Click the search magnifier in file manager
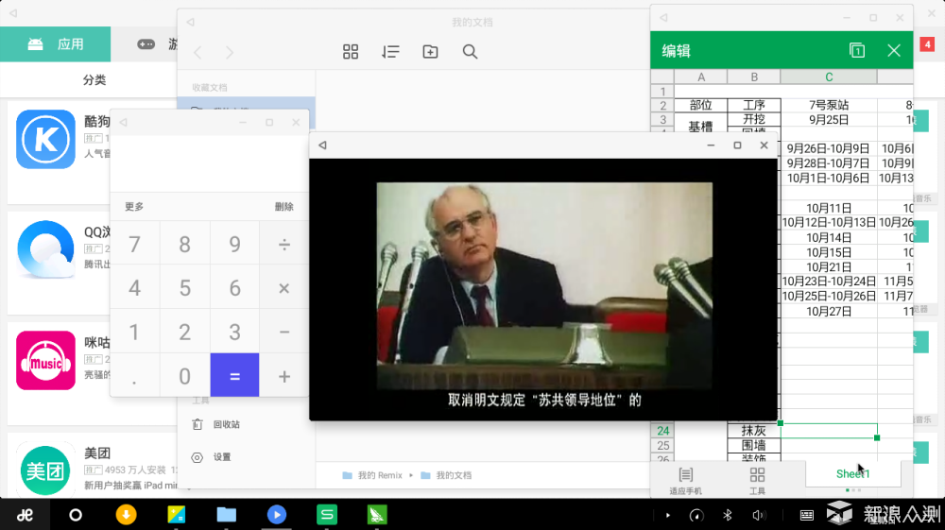Viewport: 945px width, 530px height. [470, 52]
